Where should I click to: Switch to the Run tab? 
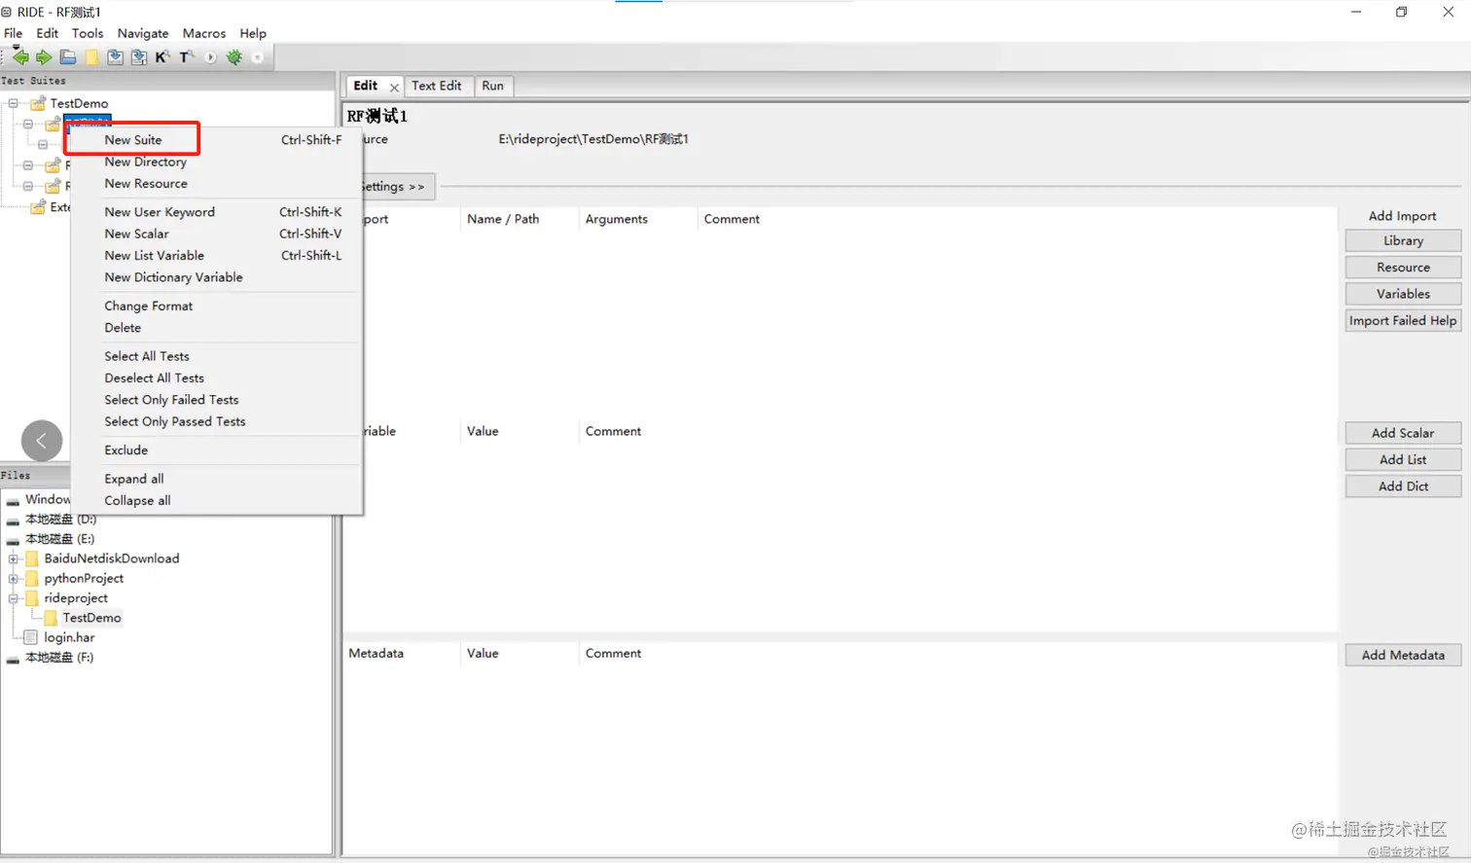coord(493,86)
